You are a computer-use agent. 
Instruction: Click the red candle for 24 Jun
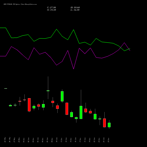104,123
